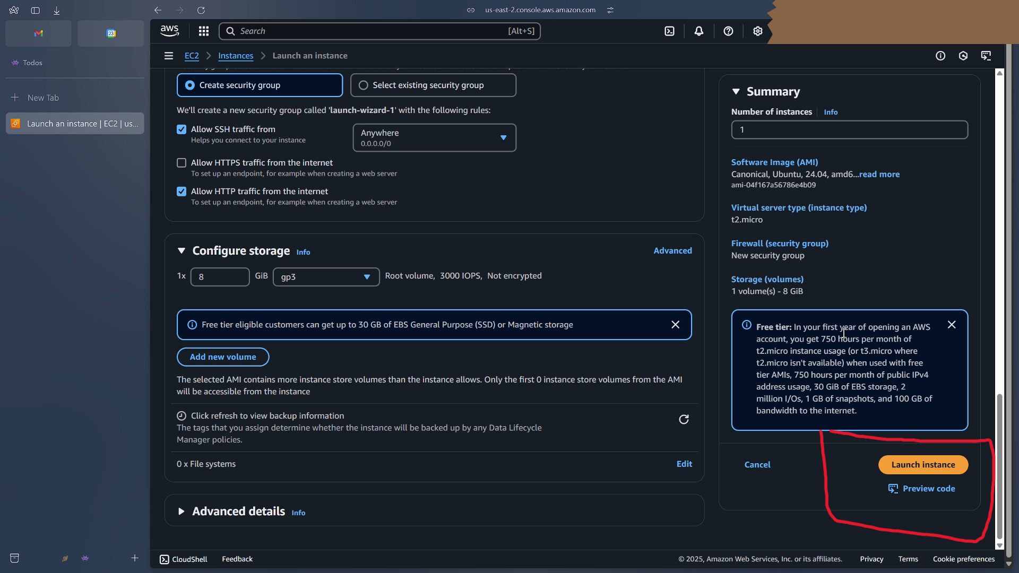
Task: Open the gp3 volume type dropdown
Action: pyautogui.click(x=326, y=277)
